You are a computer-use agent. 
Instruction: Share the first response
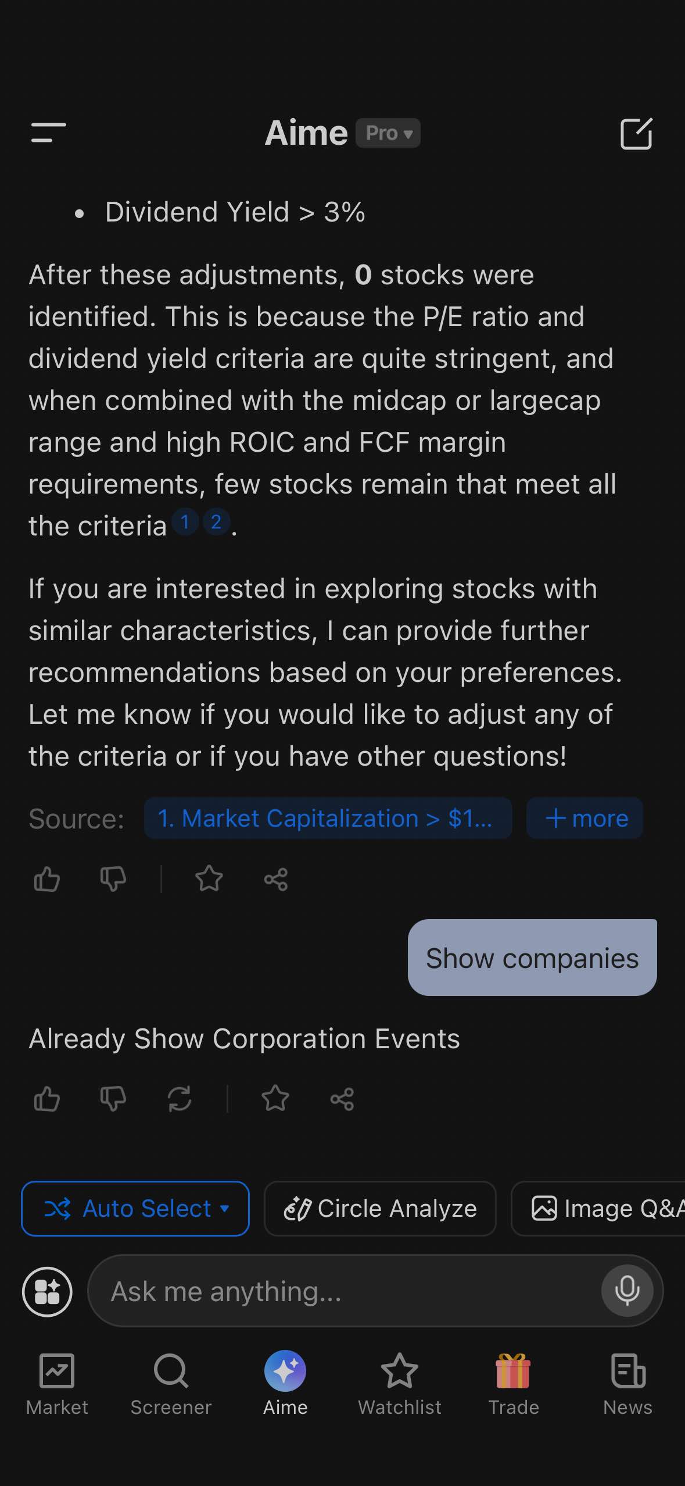click(x=276, y=879)
